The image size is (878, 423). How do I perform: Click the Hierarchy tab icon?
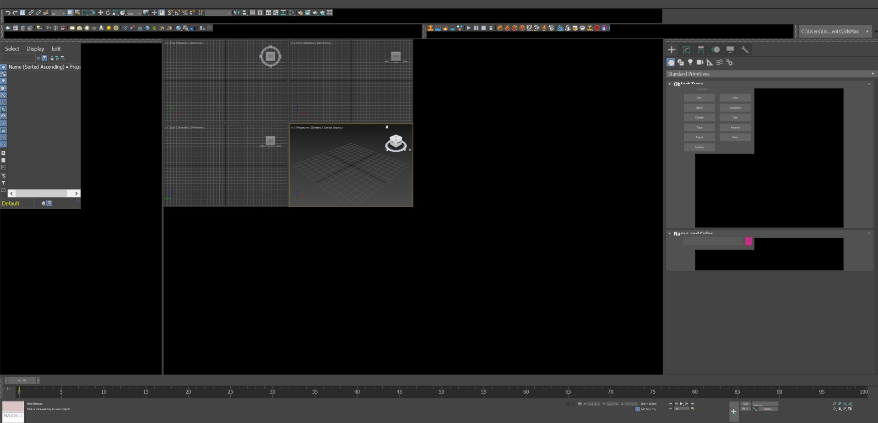701,50
